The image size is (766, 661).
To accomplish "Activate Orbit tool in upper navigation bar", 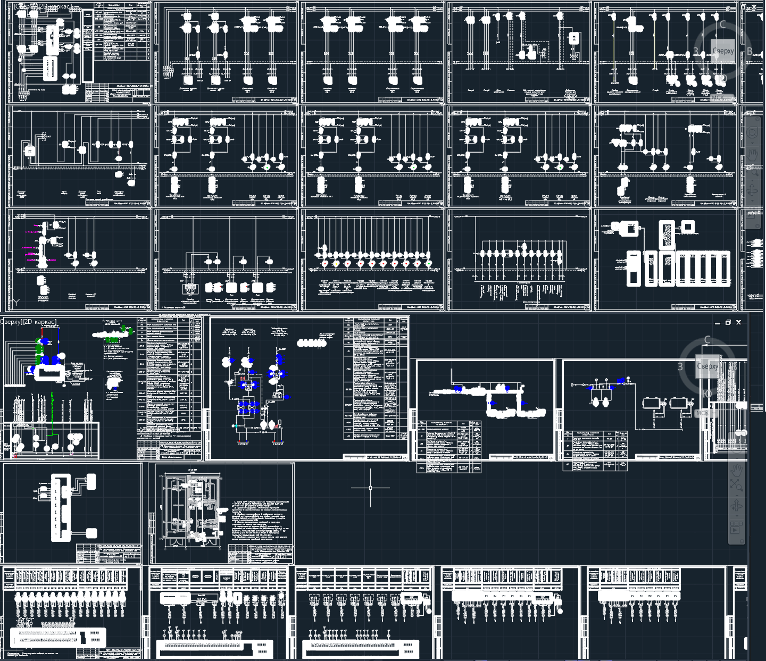I will click(x=752, y=189).
